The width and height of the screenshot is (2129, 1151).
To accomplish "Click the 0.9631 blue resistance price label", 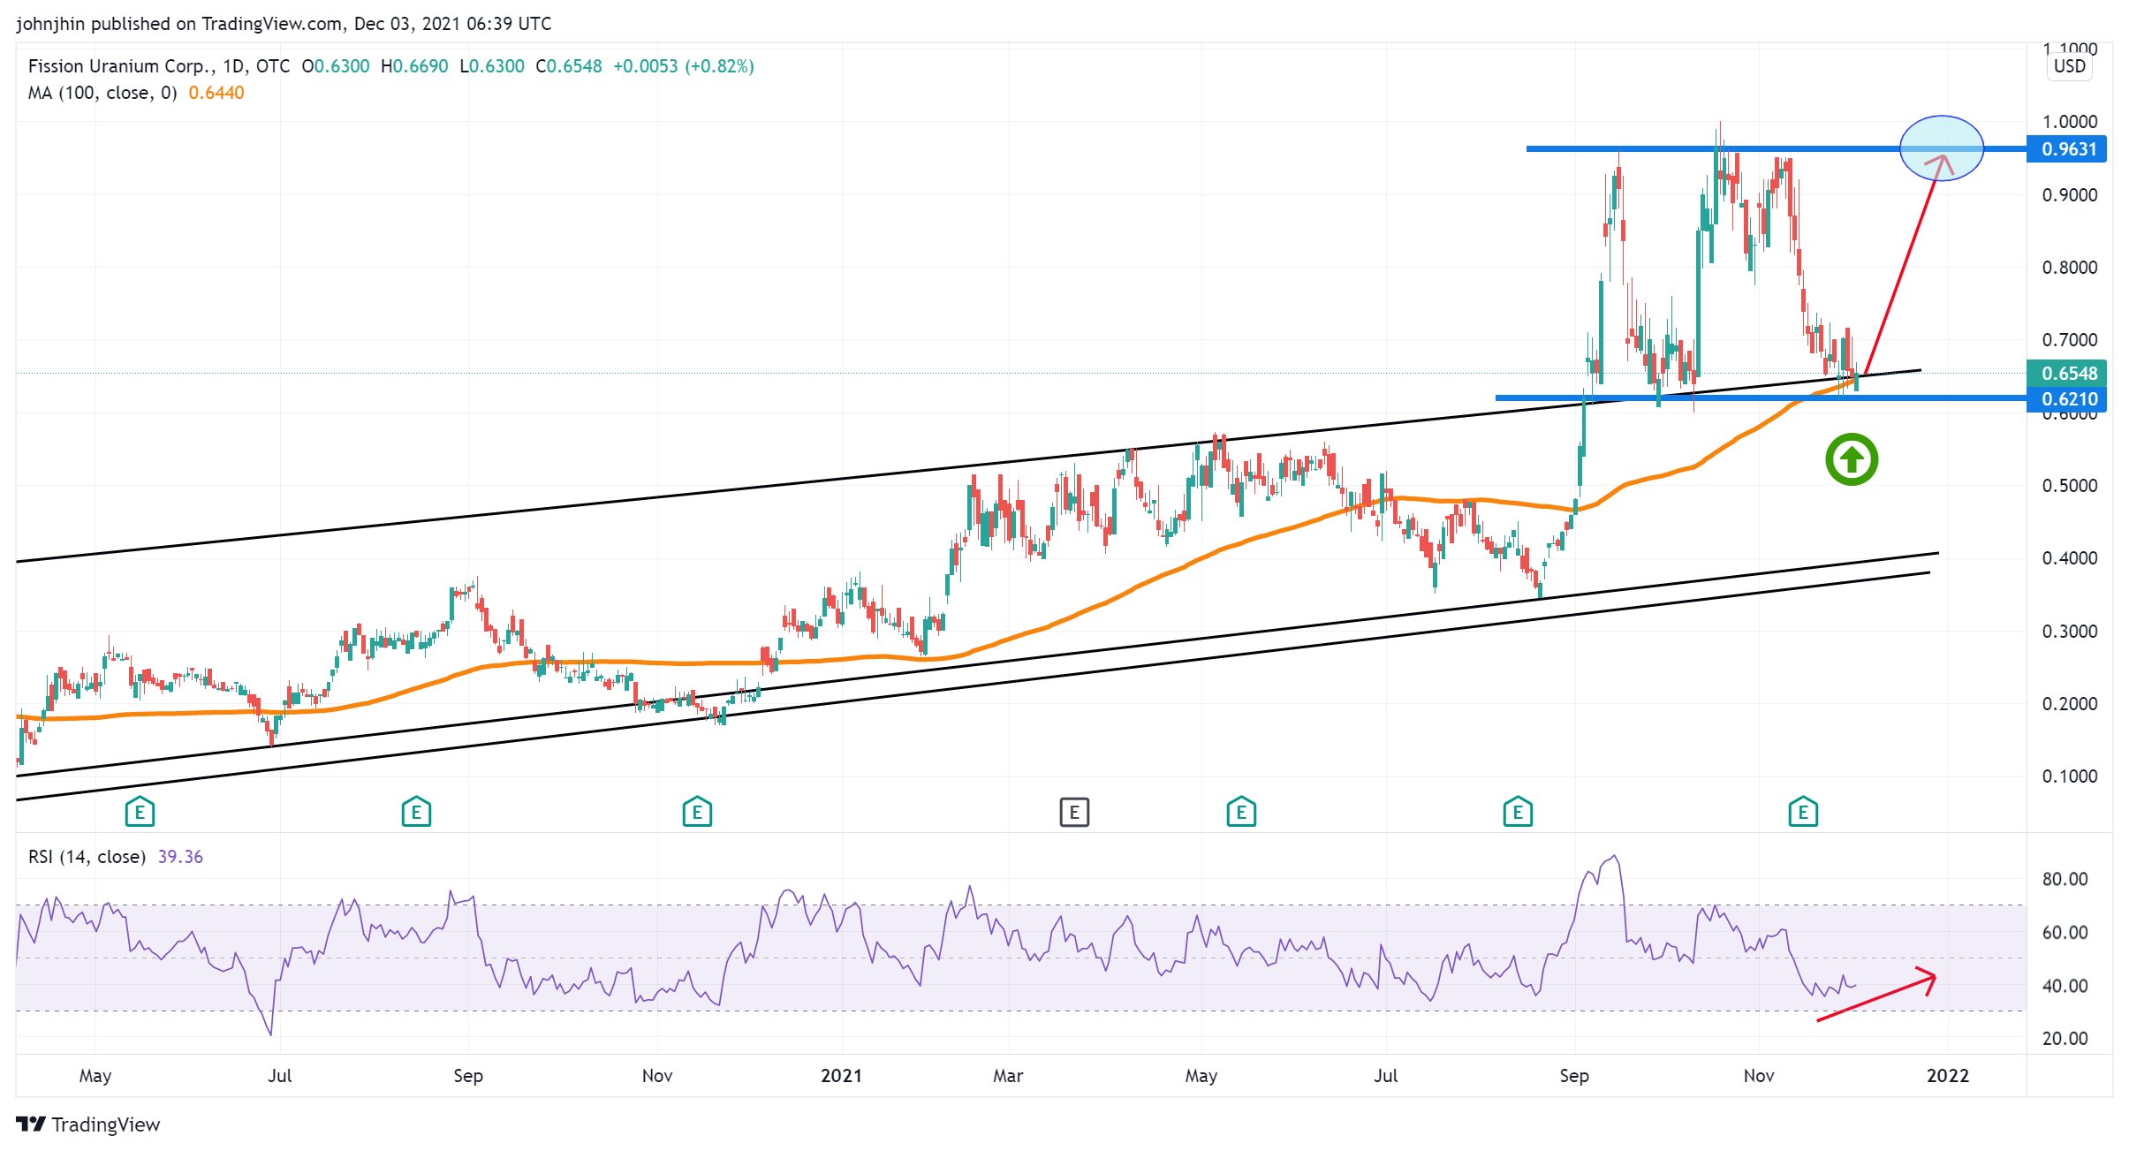I will click(2068, 149).
